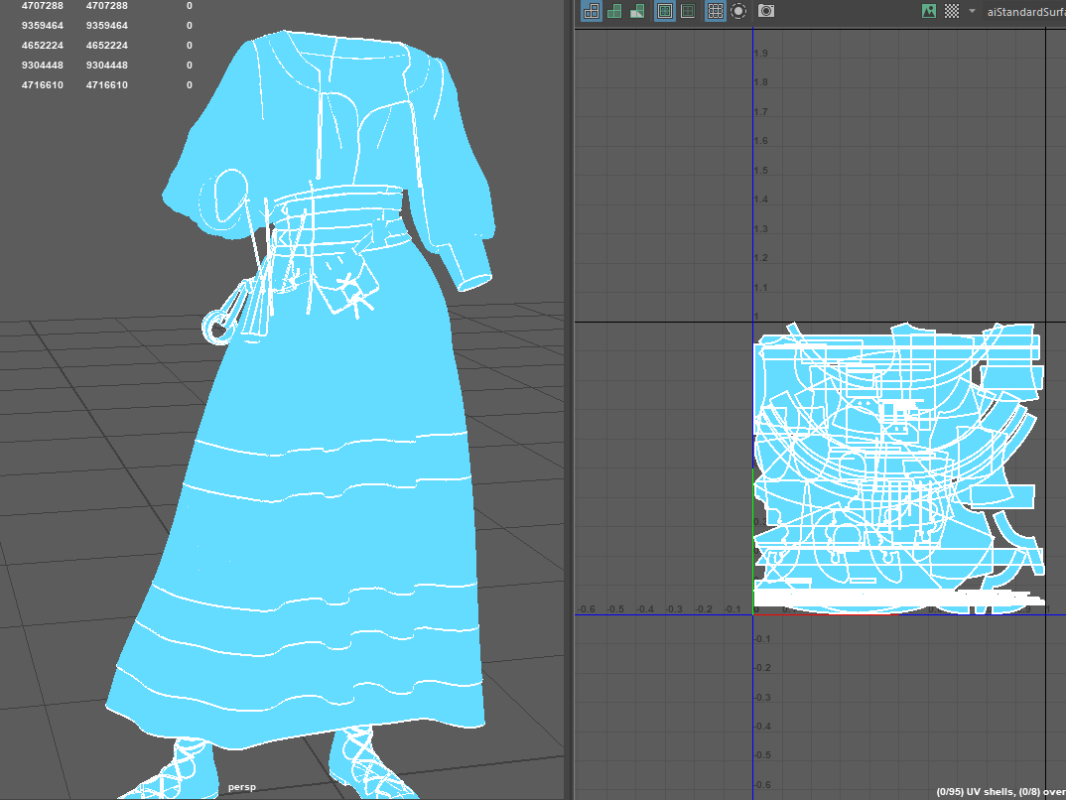Image resolution: width=1066 pixels, height=800 pixels.
Task: Click the texture borders icon
Action: pyautogui.click(x=664, y=11)
